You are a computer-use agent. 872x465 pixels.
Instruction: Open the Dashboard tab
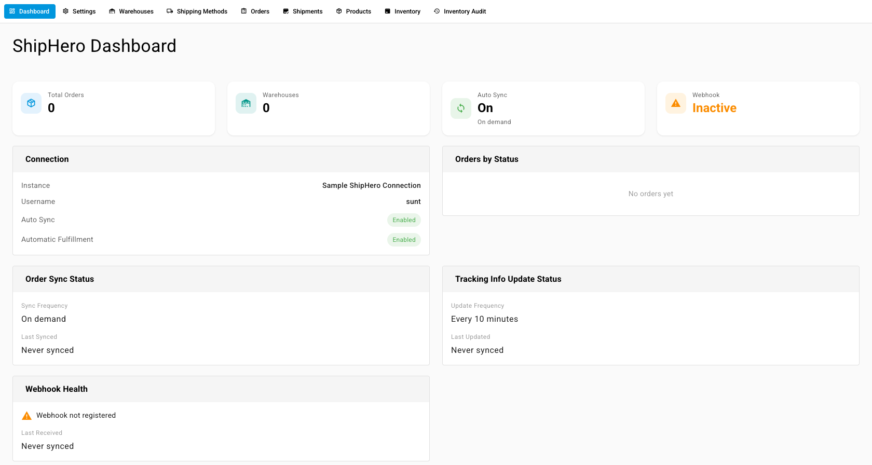click(30, 11)
